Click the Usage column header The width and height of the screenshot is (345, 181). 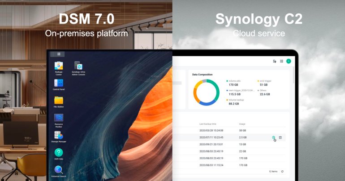click(242, 123)
